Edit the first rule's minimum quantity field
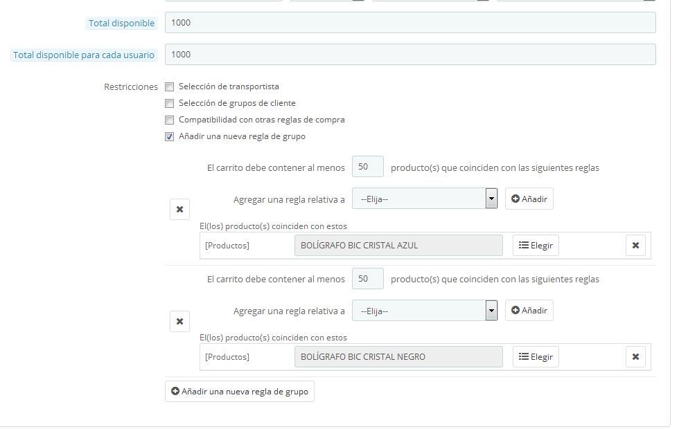The image size is (679, 429). pos(367,167)
